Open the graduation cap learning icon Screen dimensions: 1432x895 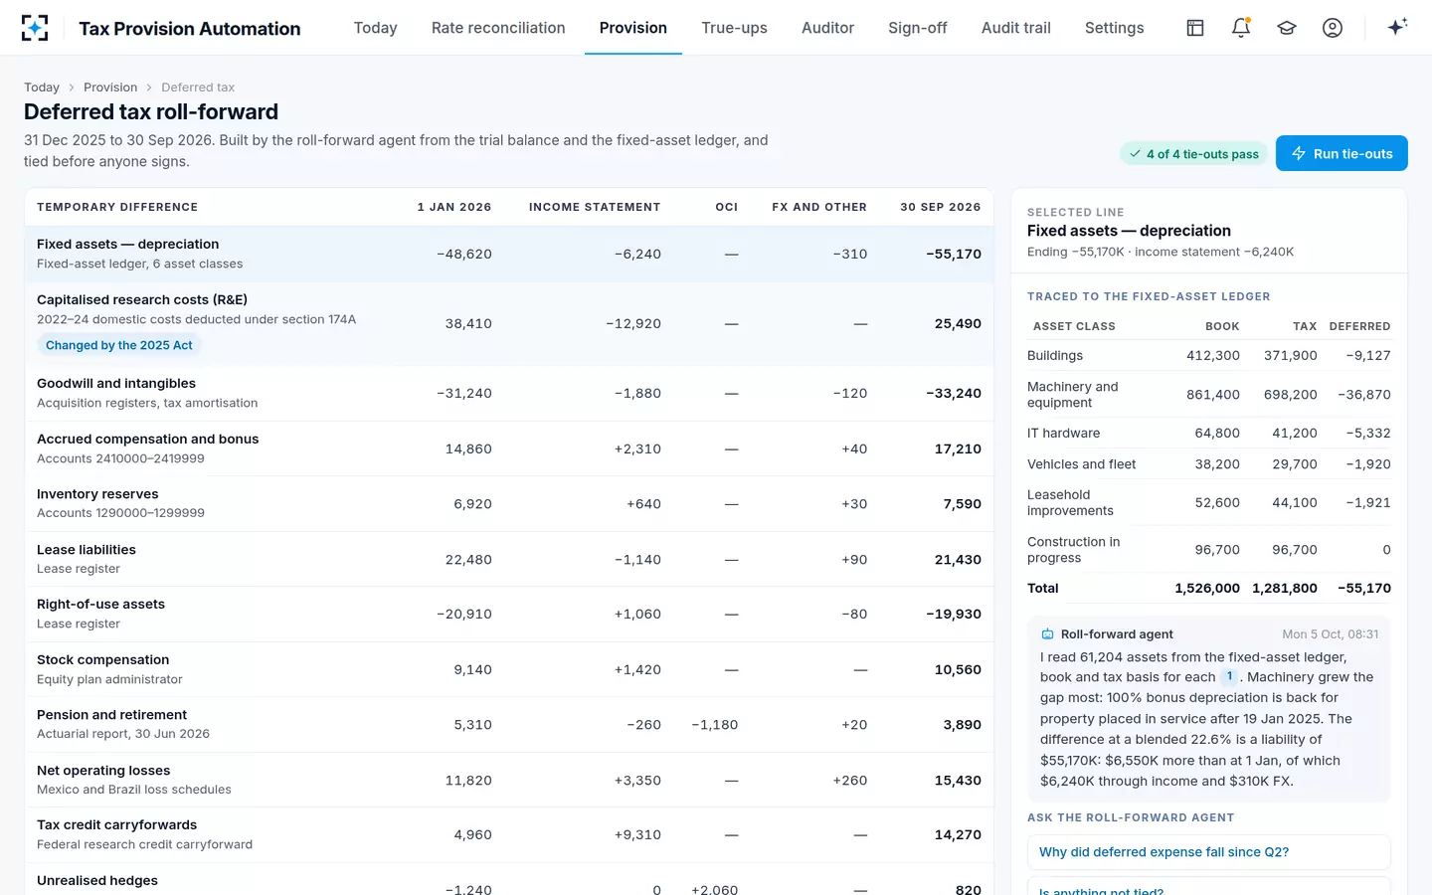click(x=1287, y=28)
